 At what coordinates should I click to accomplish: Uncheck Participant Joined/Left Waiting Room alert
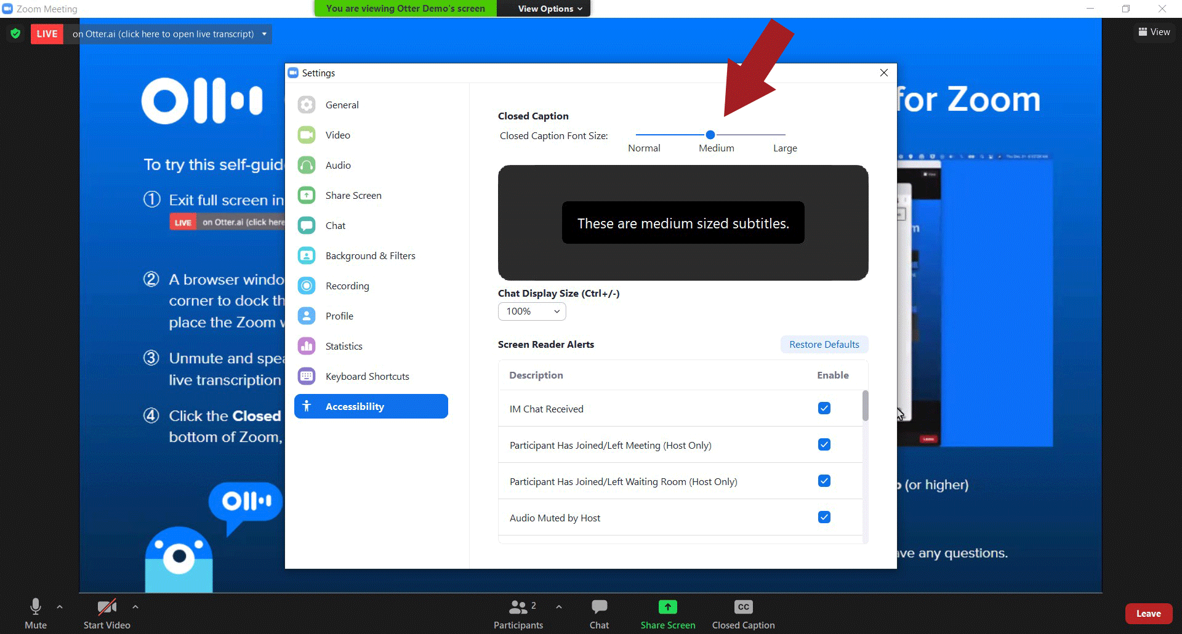(824, 481)
